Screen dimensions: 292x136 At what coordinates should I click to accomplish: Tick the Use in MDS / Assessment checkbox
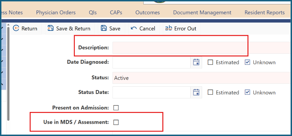pos(116,122)
